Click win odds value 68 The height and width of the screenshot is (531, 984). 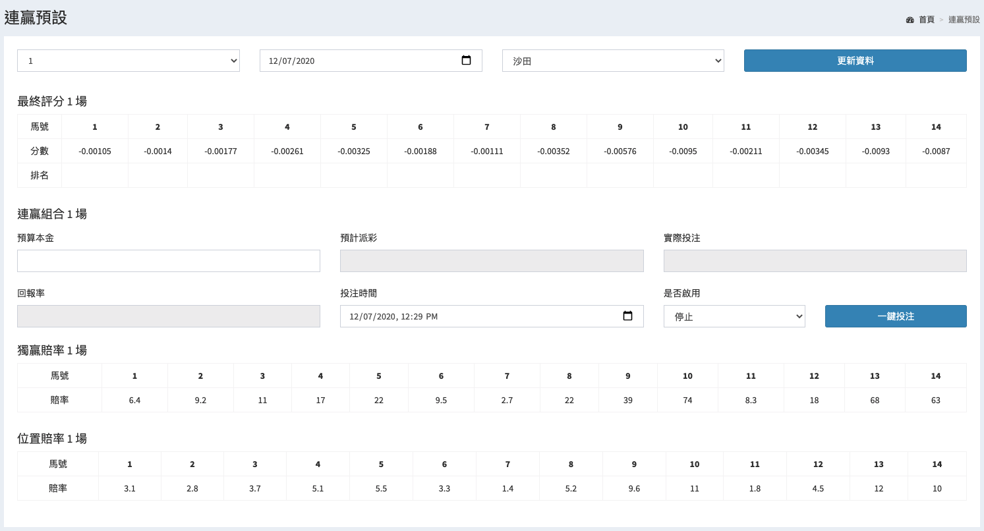coord(875,400)
